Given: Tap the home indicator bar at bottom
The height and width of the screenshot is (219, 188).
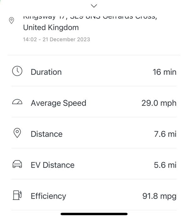Looking at the screenshot, I should [x=94, y=214].
